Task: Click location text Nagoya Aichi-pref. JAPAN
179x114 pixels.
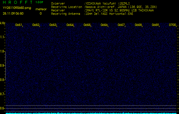Action: pyautogui.click(x=106, y=7)
